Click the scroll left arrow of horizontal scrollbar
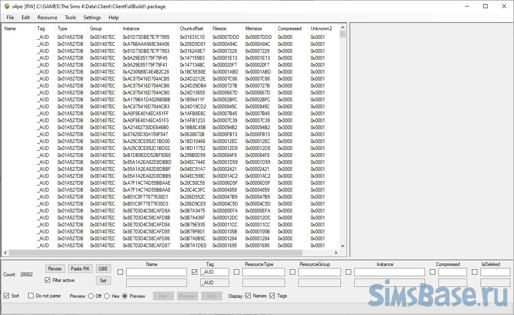Image resolution: width=514 pixels, height=315 pixels. click(x=5, y=253)
